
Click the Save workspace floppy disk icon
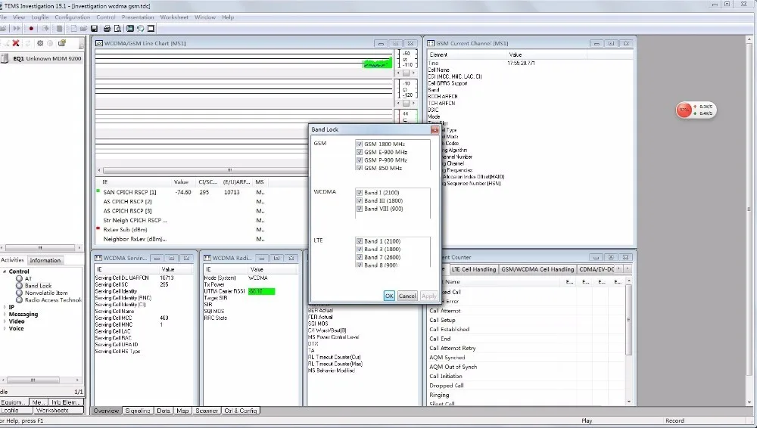tap(95, 29)
